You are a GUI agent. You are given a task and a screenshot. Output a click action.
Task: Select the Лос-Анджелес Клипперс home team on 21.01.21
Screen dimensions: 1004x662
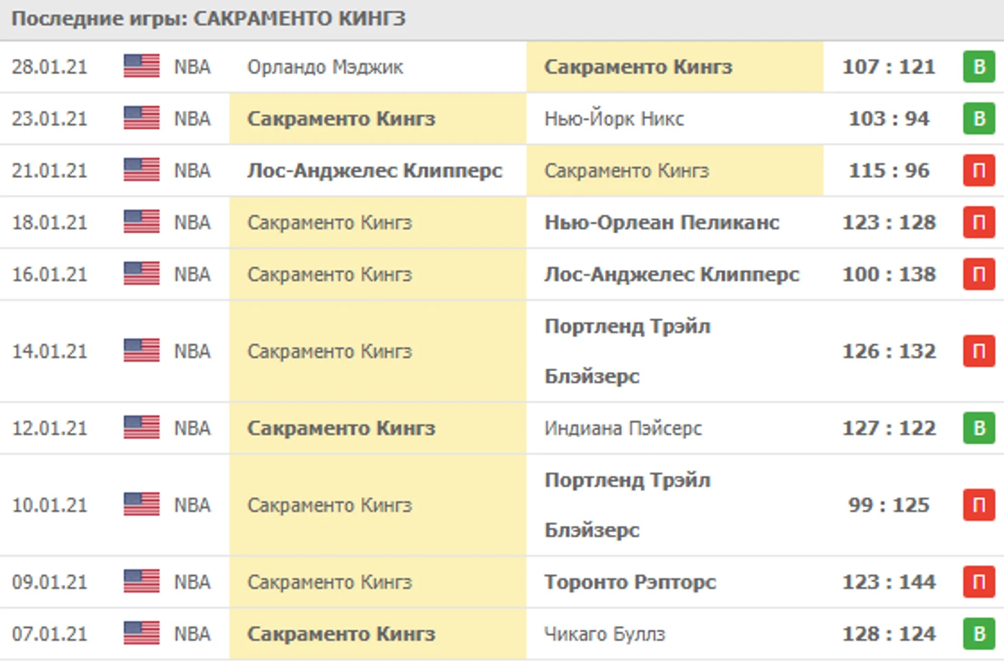[x=375, y=170]
